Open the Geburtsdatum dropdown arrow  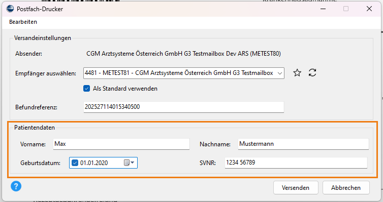click(x=133, y=163)
